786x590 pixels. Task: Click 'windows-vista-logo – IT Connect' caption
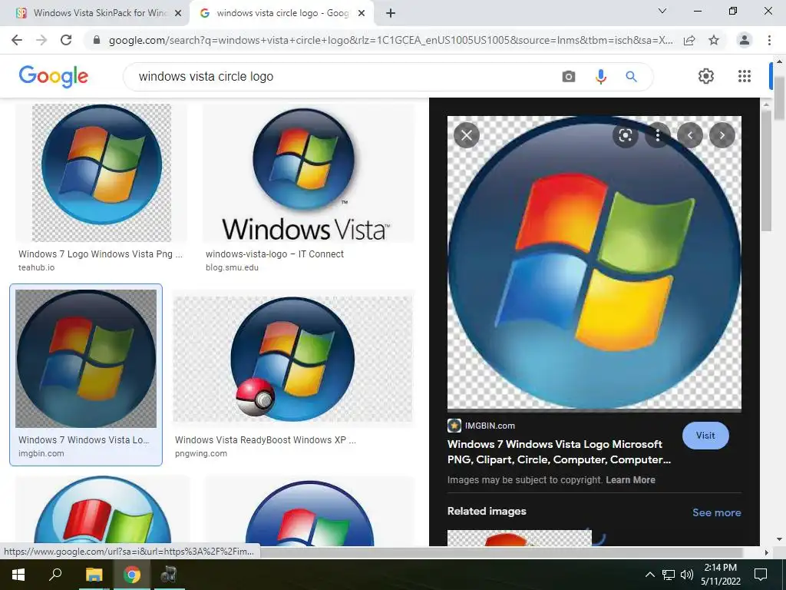(275, 254)
